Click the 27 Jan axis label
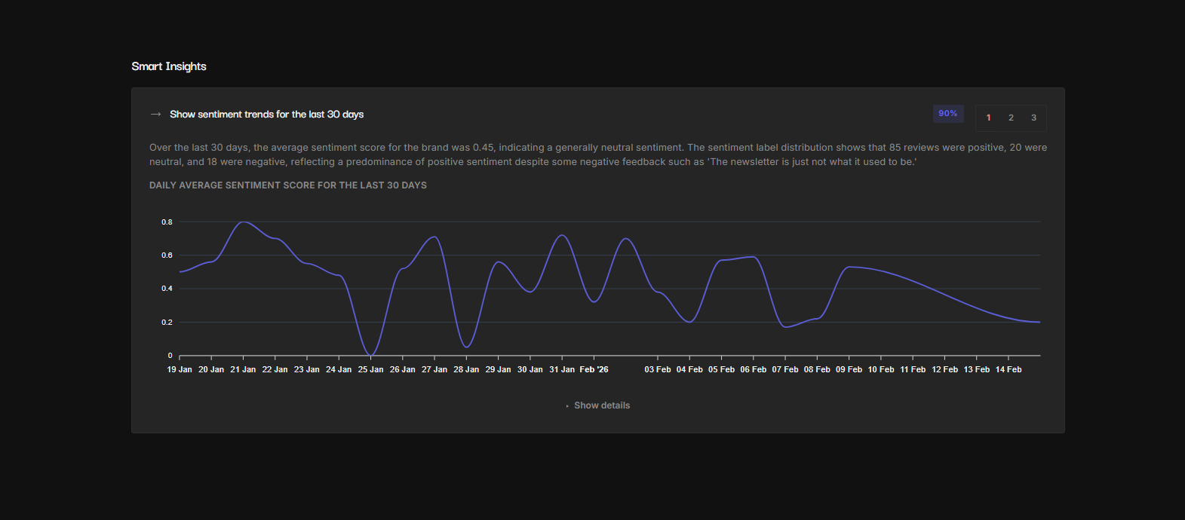The width and height of the screenshot is (1185, 520). click(x=434, y=370)
